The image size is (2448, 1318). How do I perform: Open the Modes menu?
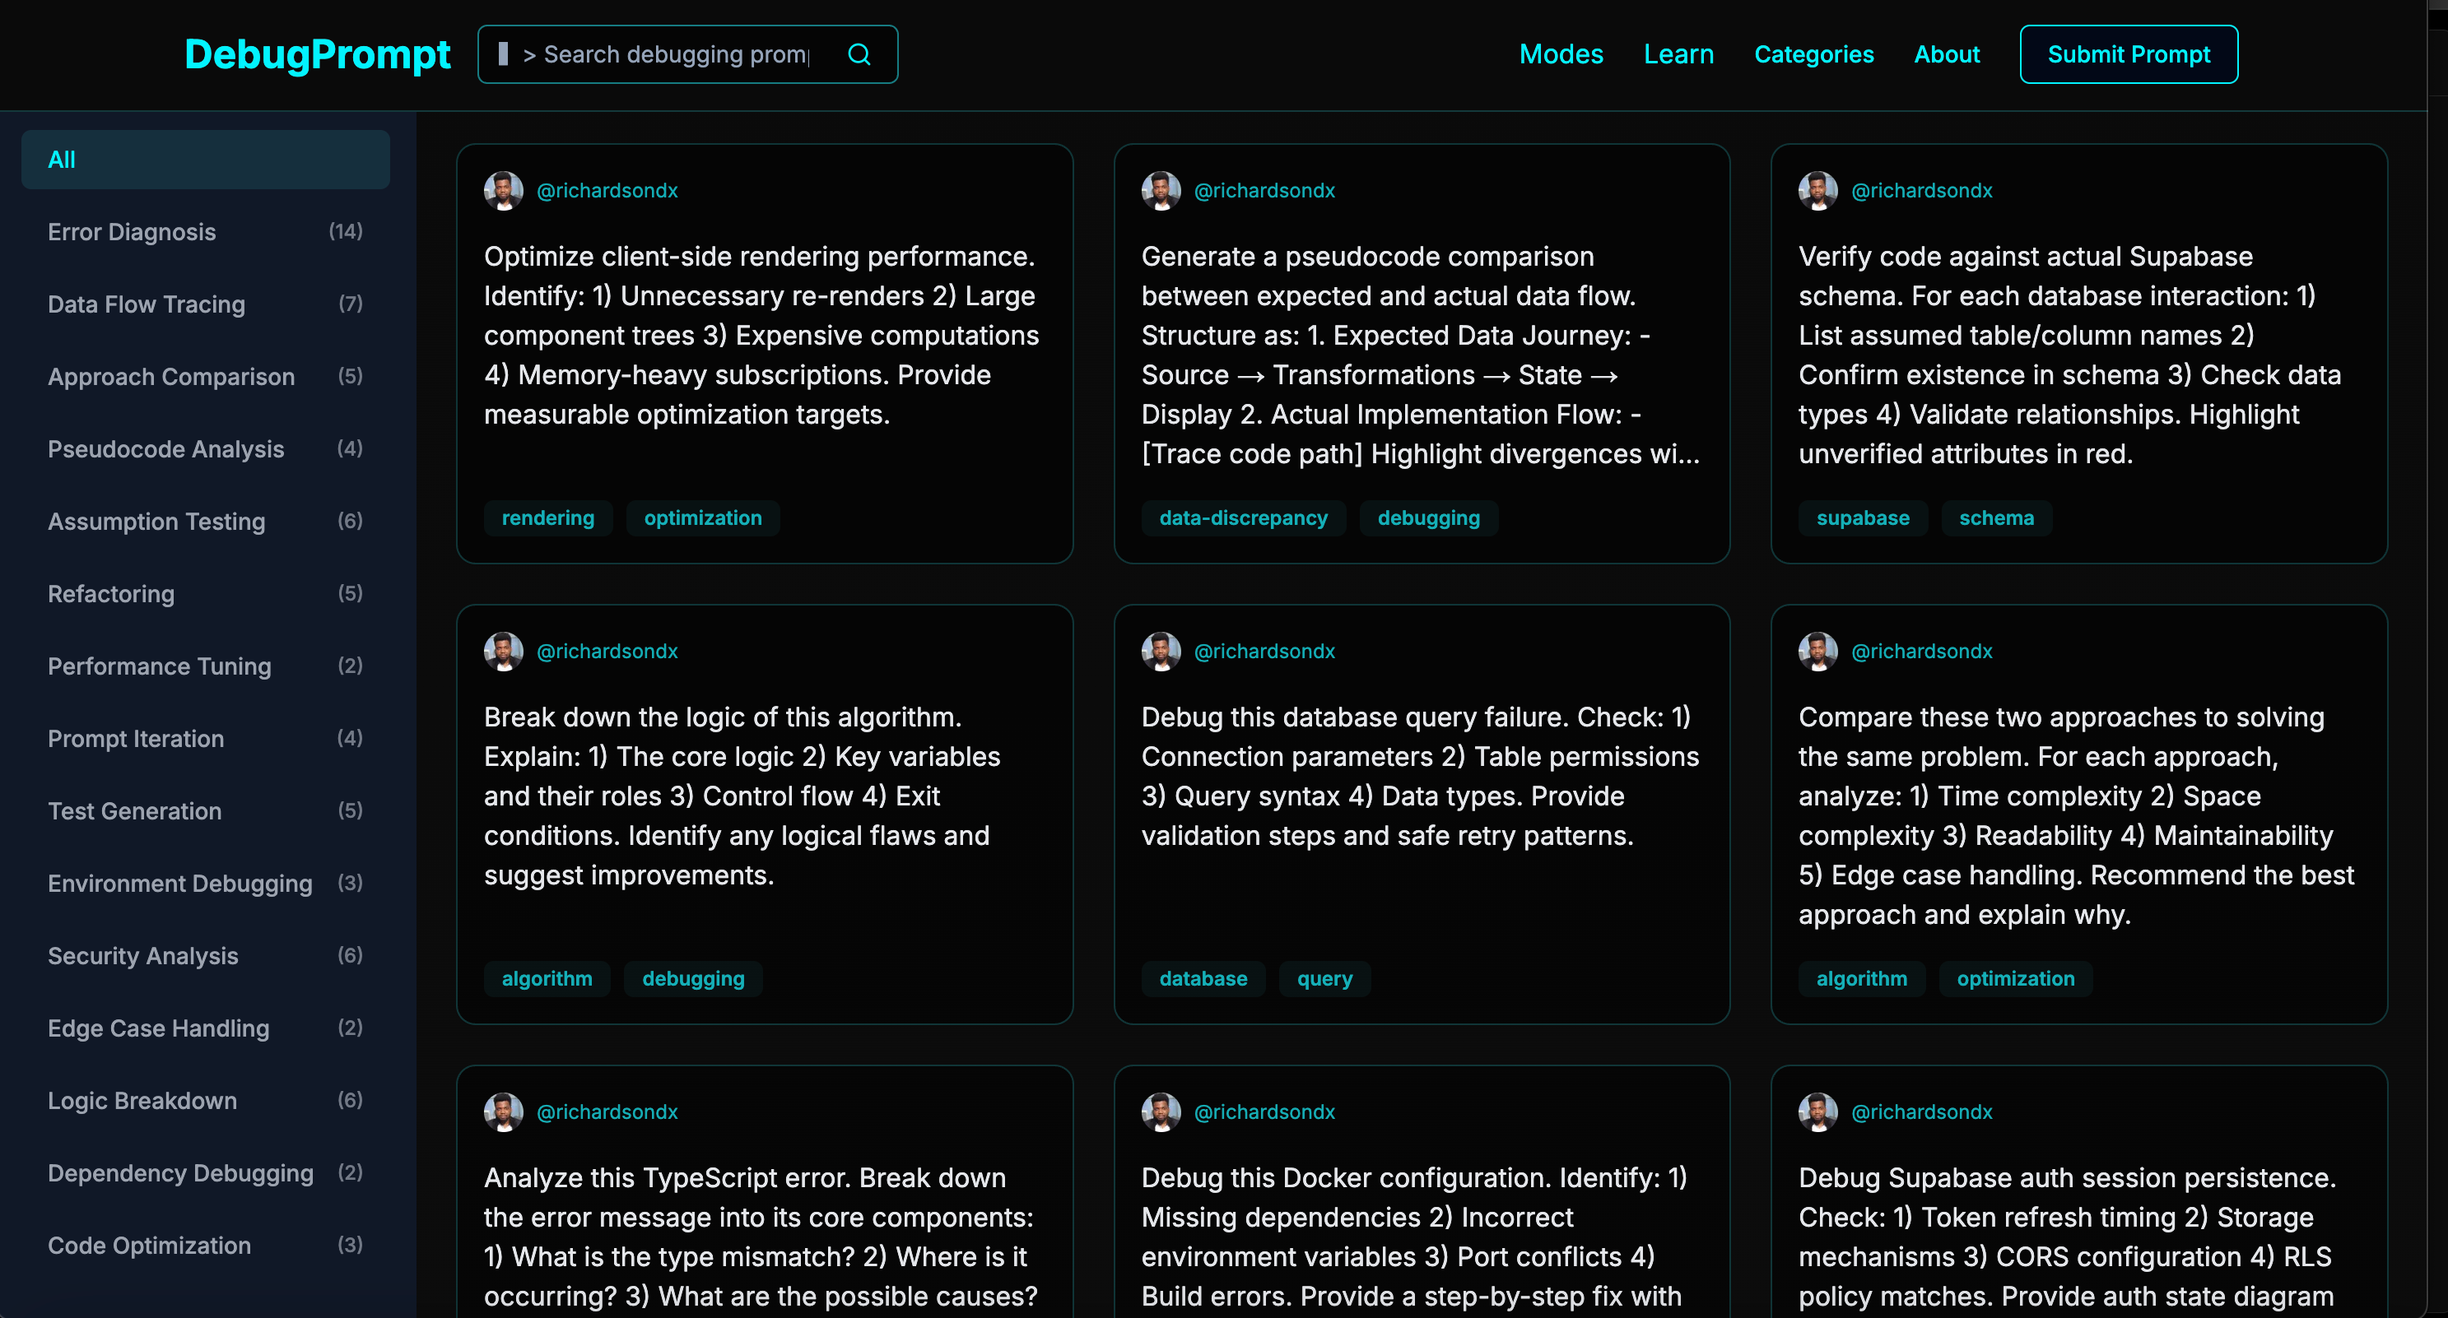pyautogui.click(x=1561, y=54)
